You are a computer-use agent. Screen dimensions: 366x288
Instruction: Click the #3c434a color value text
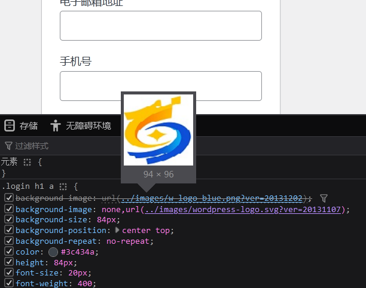[x=78, y=252]
